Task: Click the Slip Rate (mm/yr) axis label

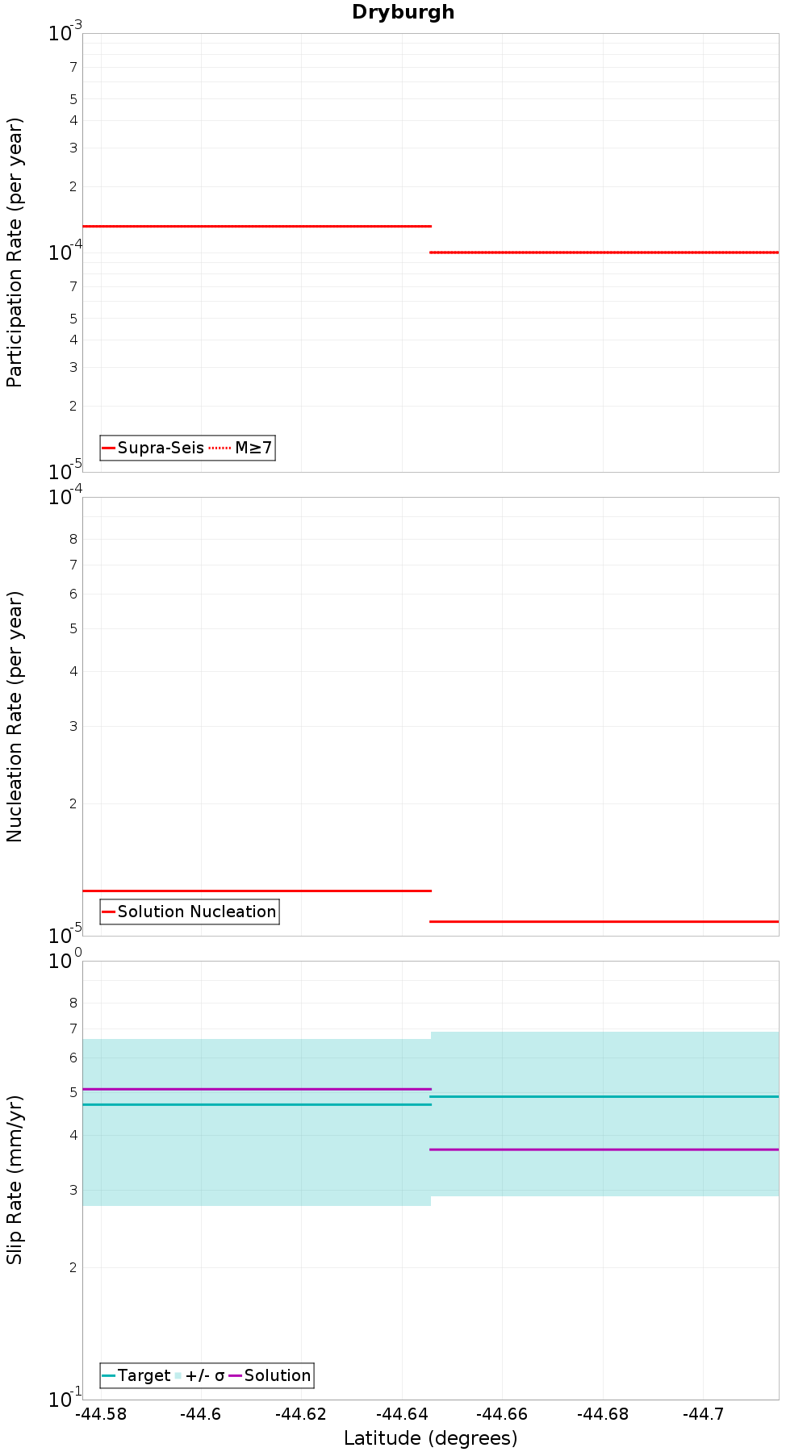Action: (x=15, y=1180)
